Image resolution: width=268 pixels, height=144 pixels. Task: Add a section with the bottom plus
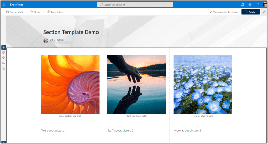[3, 143]
